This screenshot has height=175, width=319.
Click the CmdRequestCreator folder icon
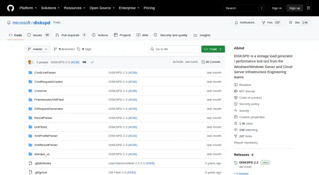(x=30, y=82)
